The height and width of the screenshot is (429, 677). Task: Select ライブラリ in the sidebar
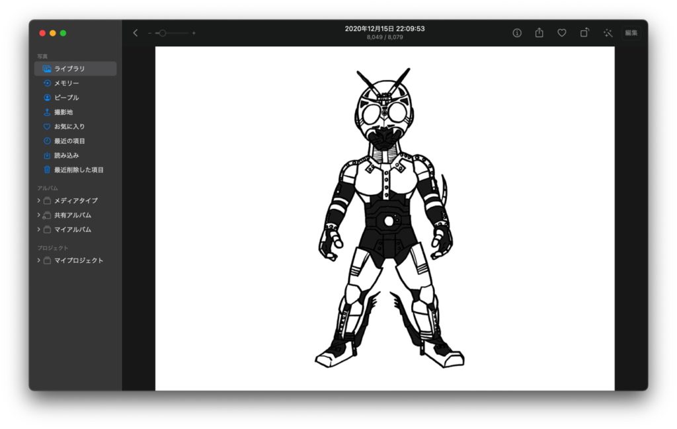(75, 69)
